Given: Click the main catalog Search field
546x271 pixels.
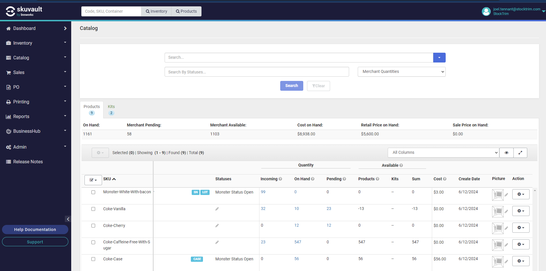Looking at the screenshot, I should click(299, 58).
